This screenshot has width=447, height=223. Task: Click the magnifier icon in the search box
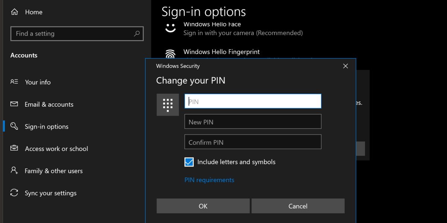137,33
